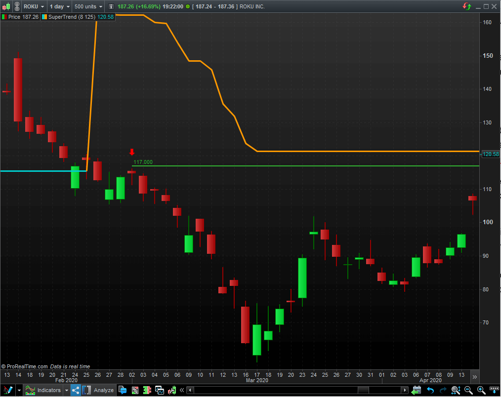The width and height of the screenshot is (501, 397).
Task: Click the Feb 2020 time axis label
Action: click(x=66, y=380)
